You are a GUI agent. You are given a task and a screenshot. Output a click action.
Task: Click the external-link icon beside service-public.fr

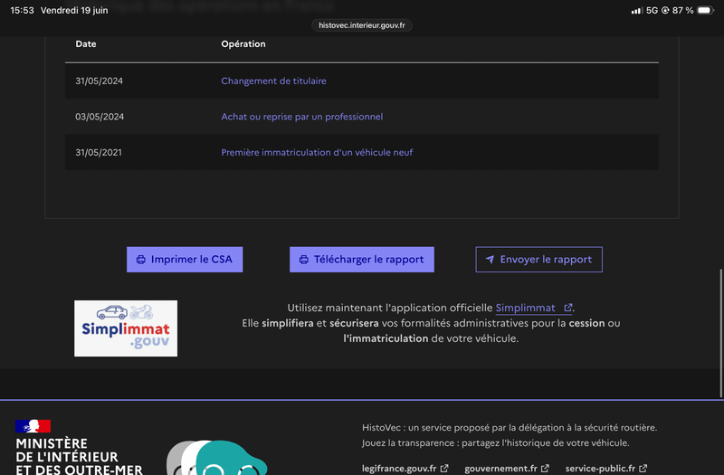click(643, 469)
